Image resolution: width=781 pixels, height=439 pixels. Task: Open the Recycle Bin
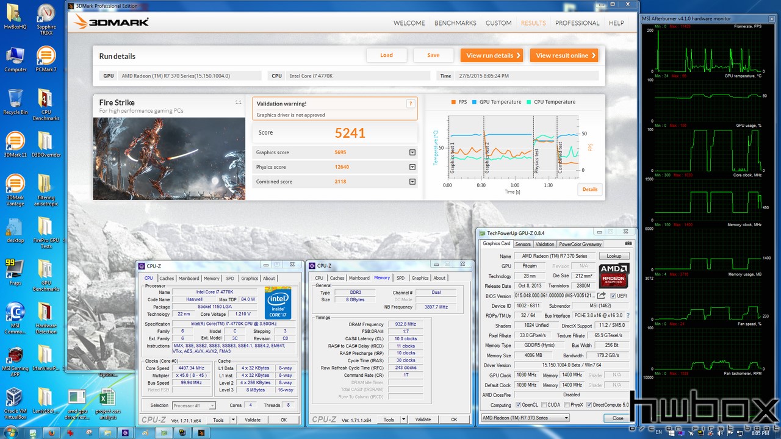tap(15, 102)
